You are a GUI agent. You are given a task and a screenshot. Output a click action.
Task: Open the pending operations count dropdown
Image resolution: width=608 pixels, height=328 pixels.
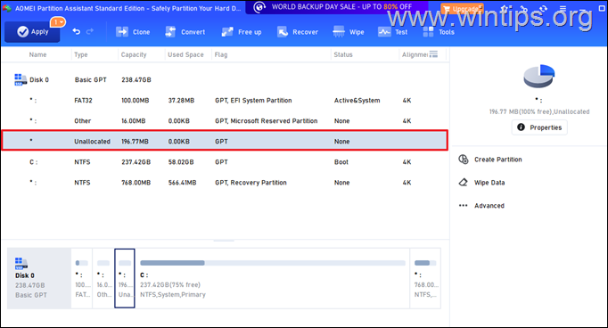pos(58,22)
